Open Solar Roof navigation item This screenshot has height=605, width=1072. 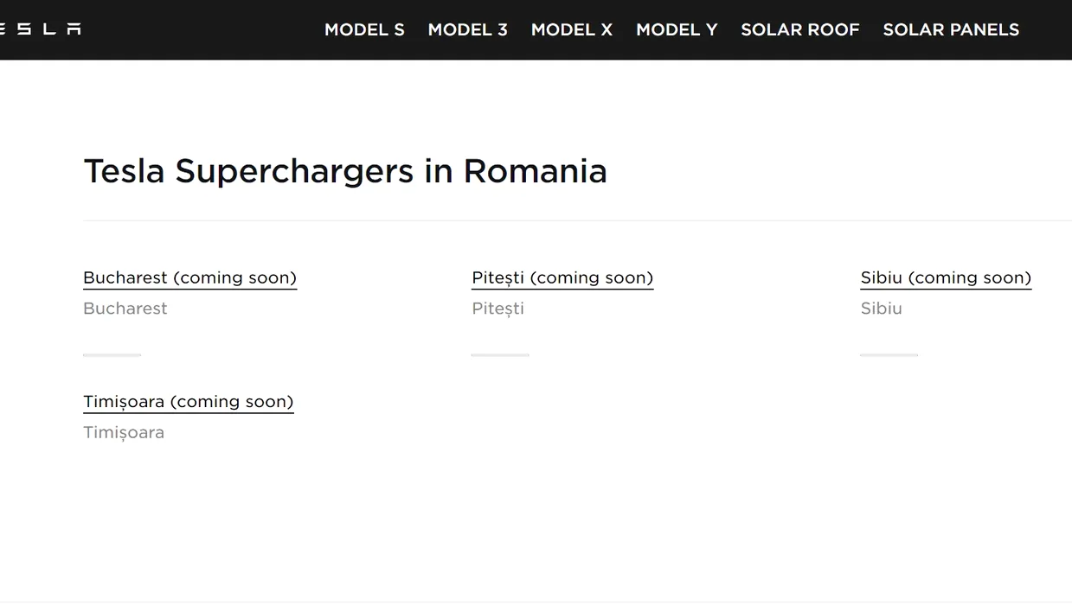(800, 29)
